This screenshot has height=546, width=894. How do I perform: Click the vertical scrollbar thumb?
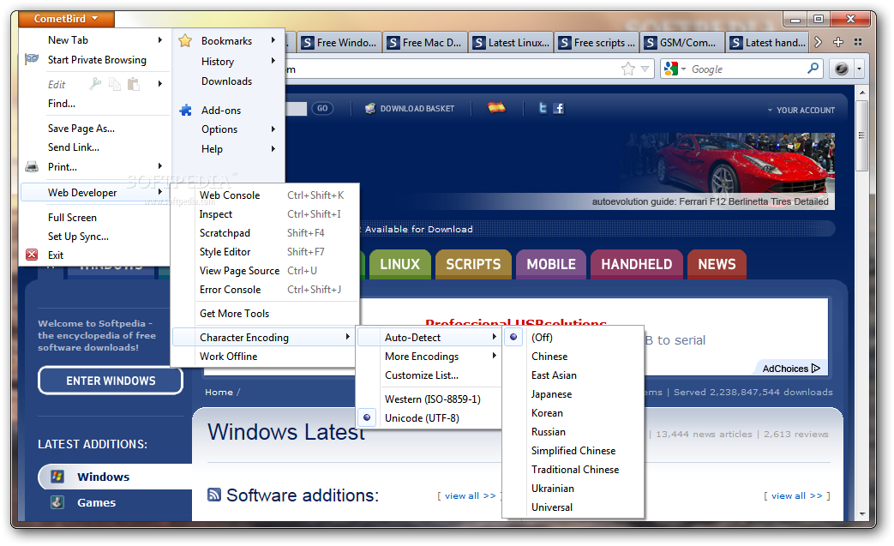pyautogui.click(x=861, y=135)
